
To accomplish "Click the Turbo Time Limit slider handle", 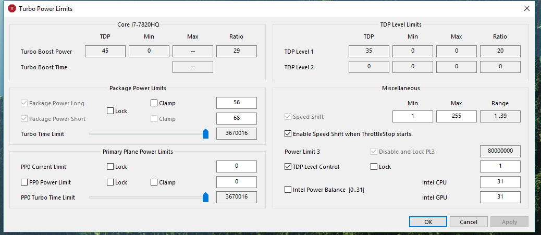I will (x=206, y=133).
